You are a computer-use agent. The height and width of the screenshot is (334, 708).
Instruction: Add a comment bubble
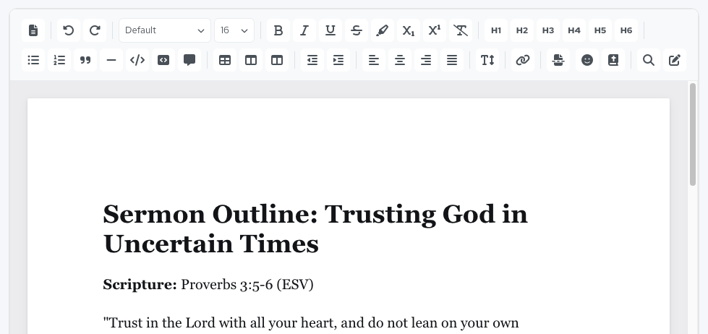point(189,60)
